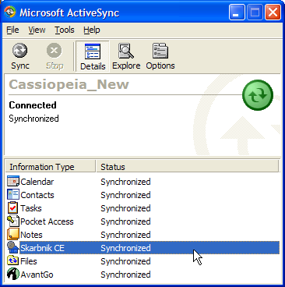The image size is (285, 287).
Task: Click Synchronized status for Pocket Access
Action: 125,221
